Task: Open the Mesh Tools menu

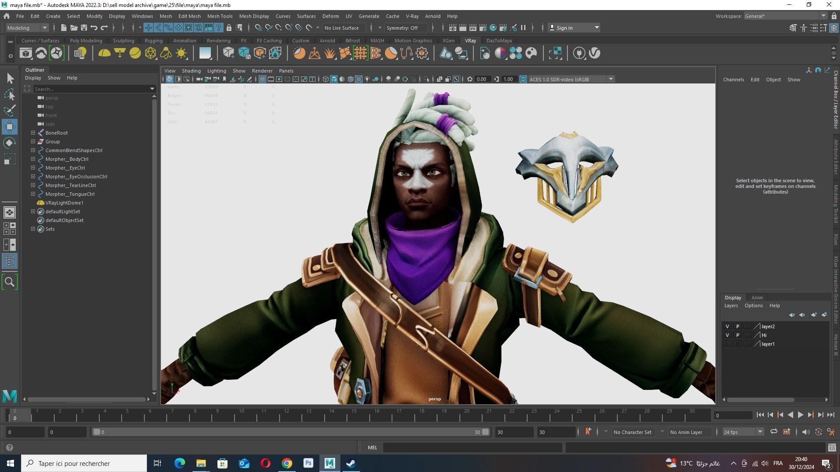Action: click(220, 16)
